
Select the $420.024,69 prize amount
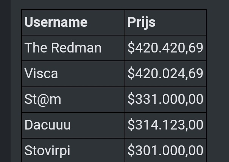click(x=165, y=73)
